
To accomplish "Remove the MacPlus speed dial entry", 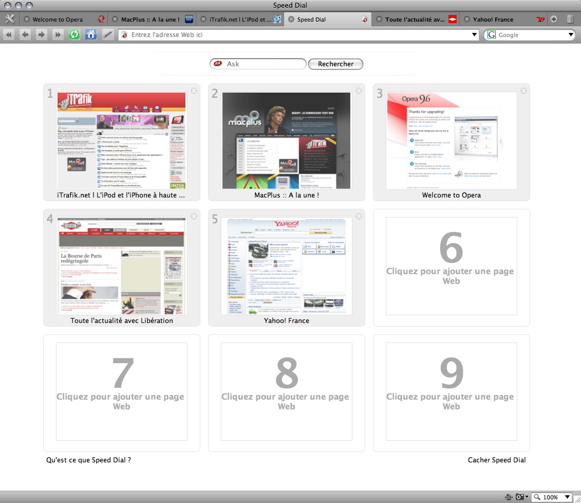I will coord(359,91).
